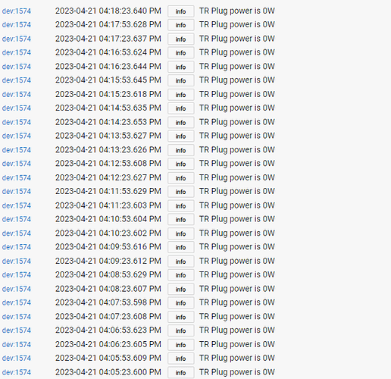This screenshot has height=379, width=391.
Task: Click info button on 04:12:23.627 PM row
Action: pos(181,178)
